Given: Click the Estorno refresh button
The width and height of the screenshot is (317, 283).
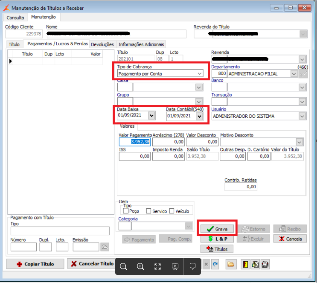Looking at the screenshot, I should pos(253,229).
